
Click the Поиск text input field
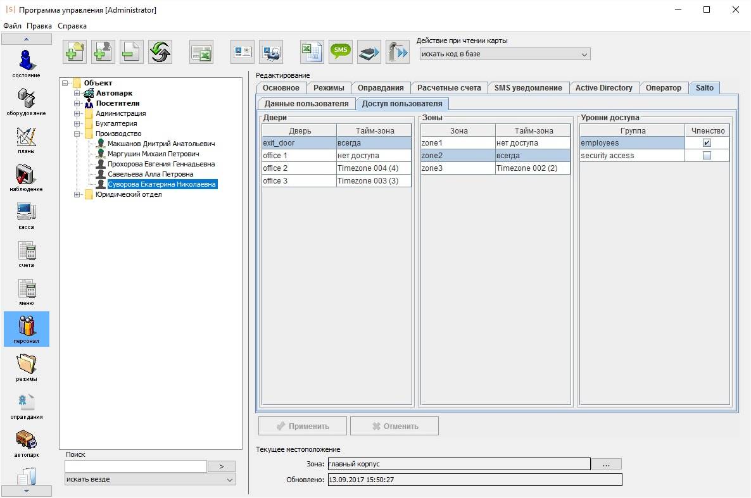point(136,466)
